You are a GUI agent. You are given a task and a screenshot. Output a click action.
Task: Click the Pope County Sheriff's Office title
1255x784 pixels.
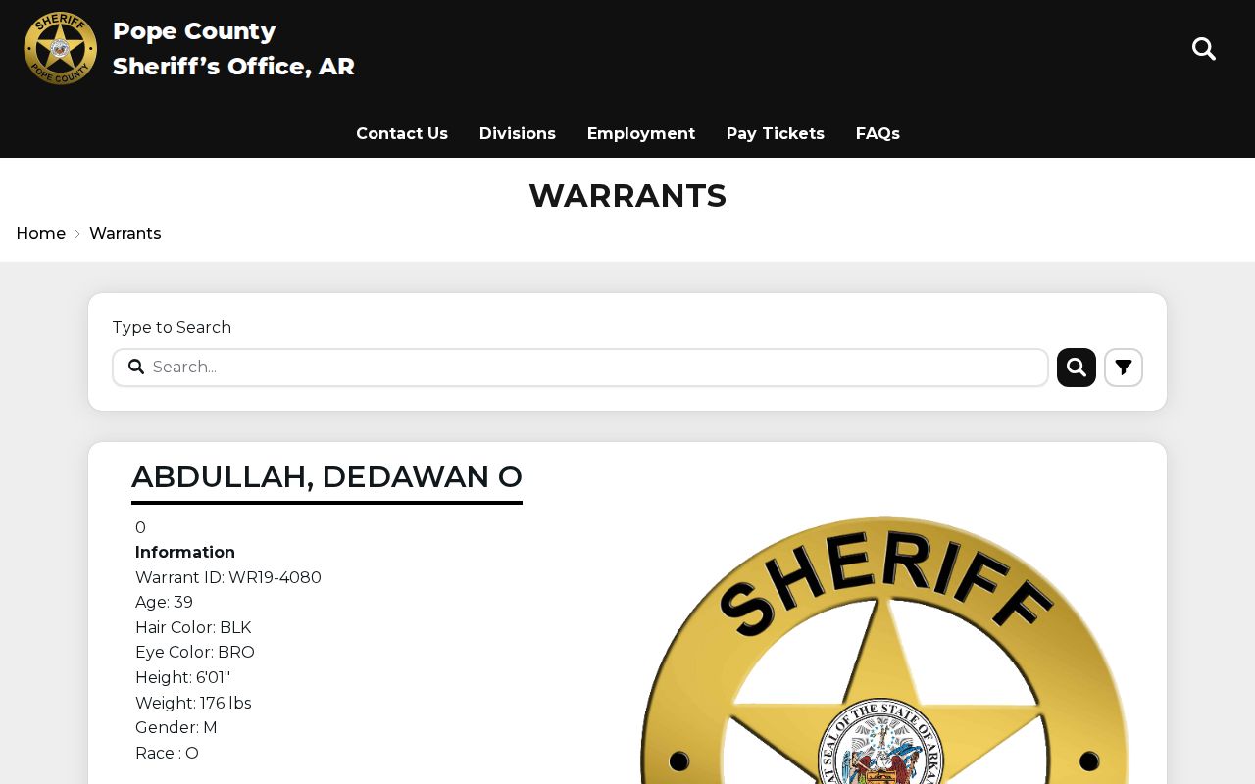pos(233,49)
